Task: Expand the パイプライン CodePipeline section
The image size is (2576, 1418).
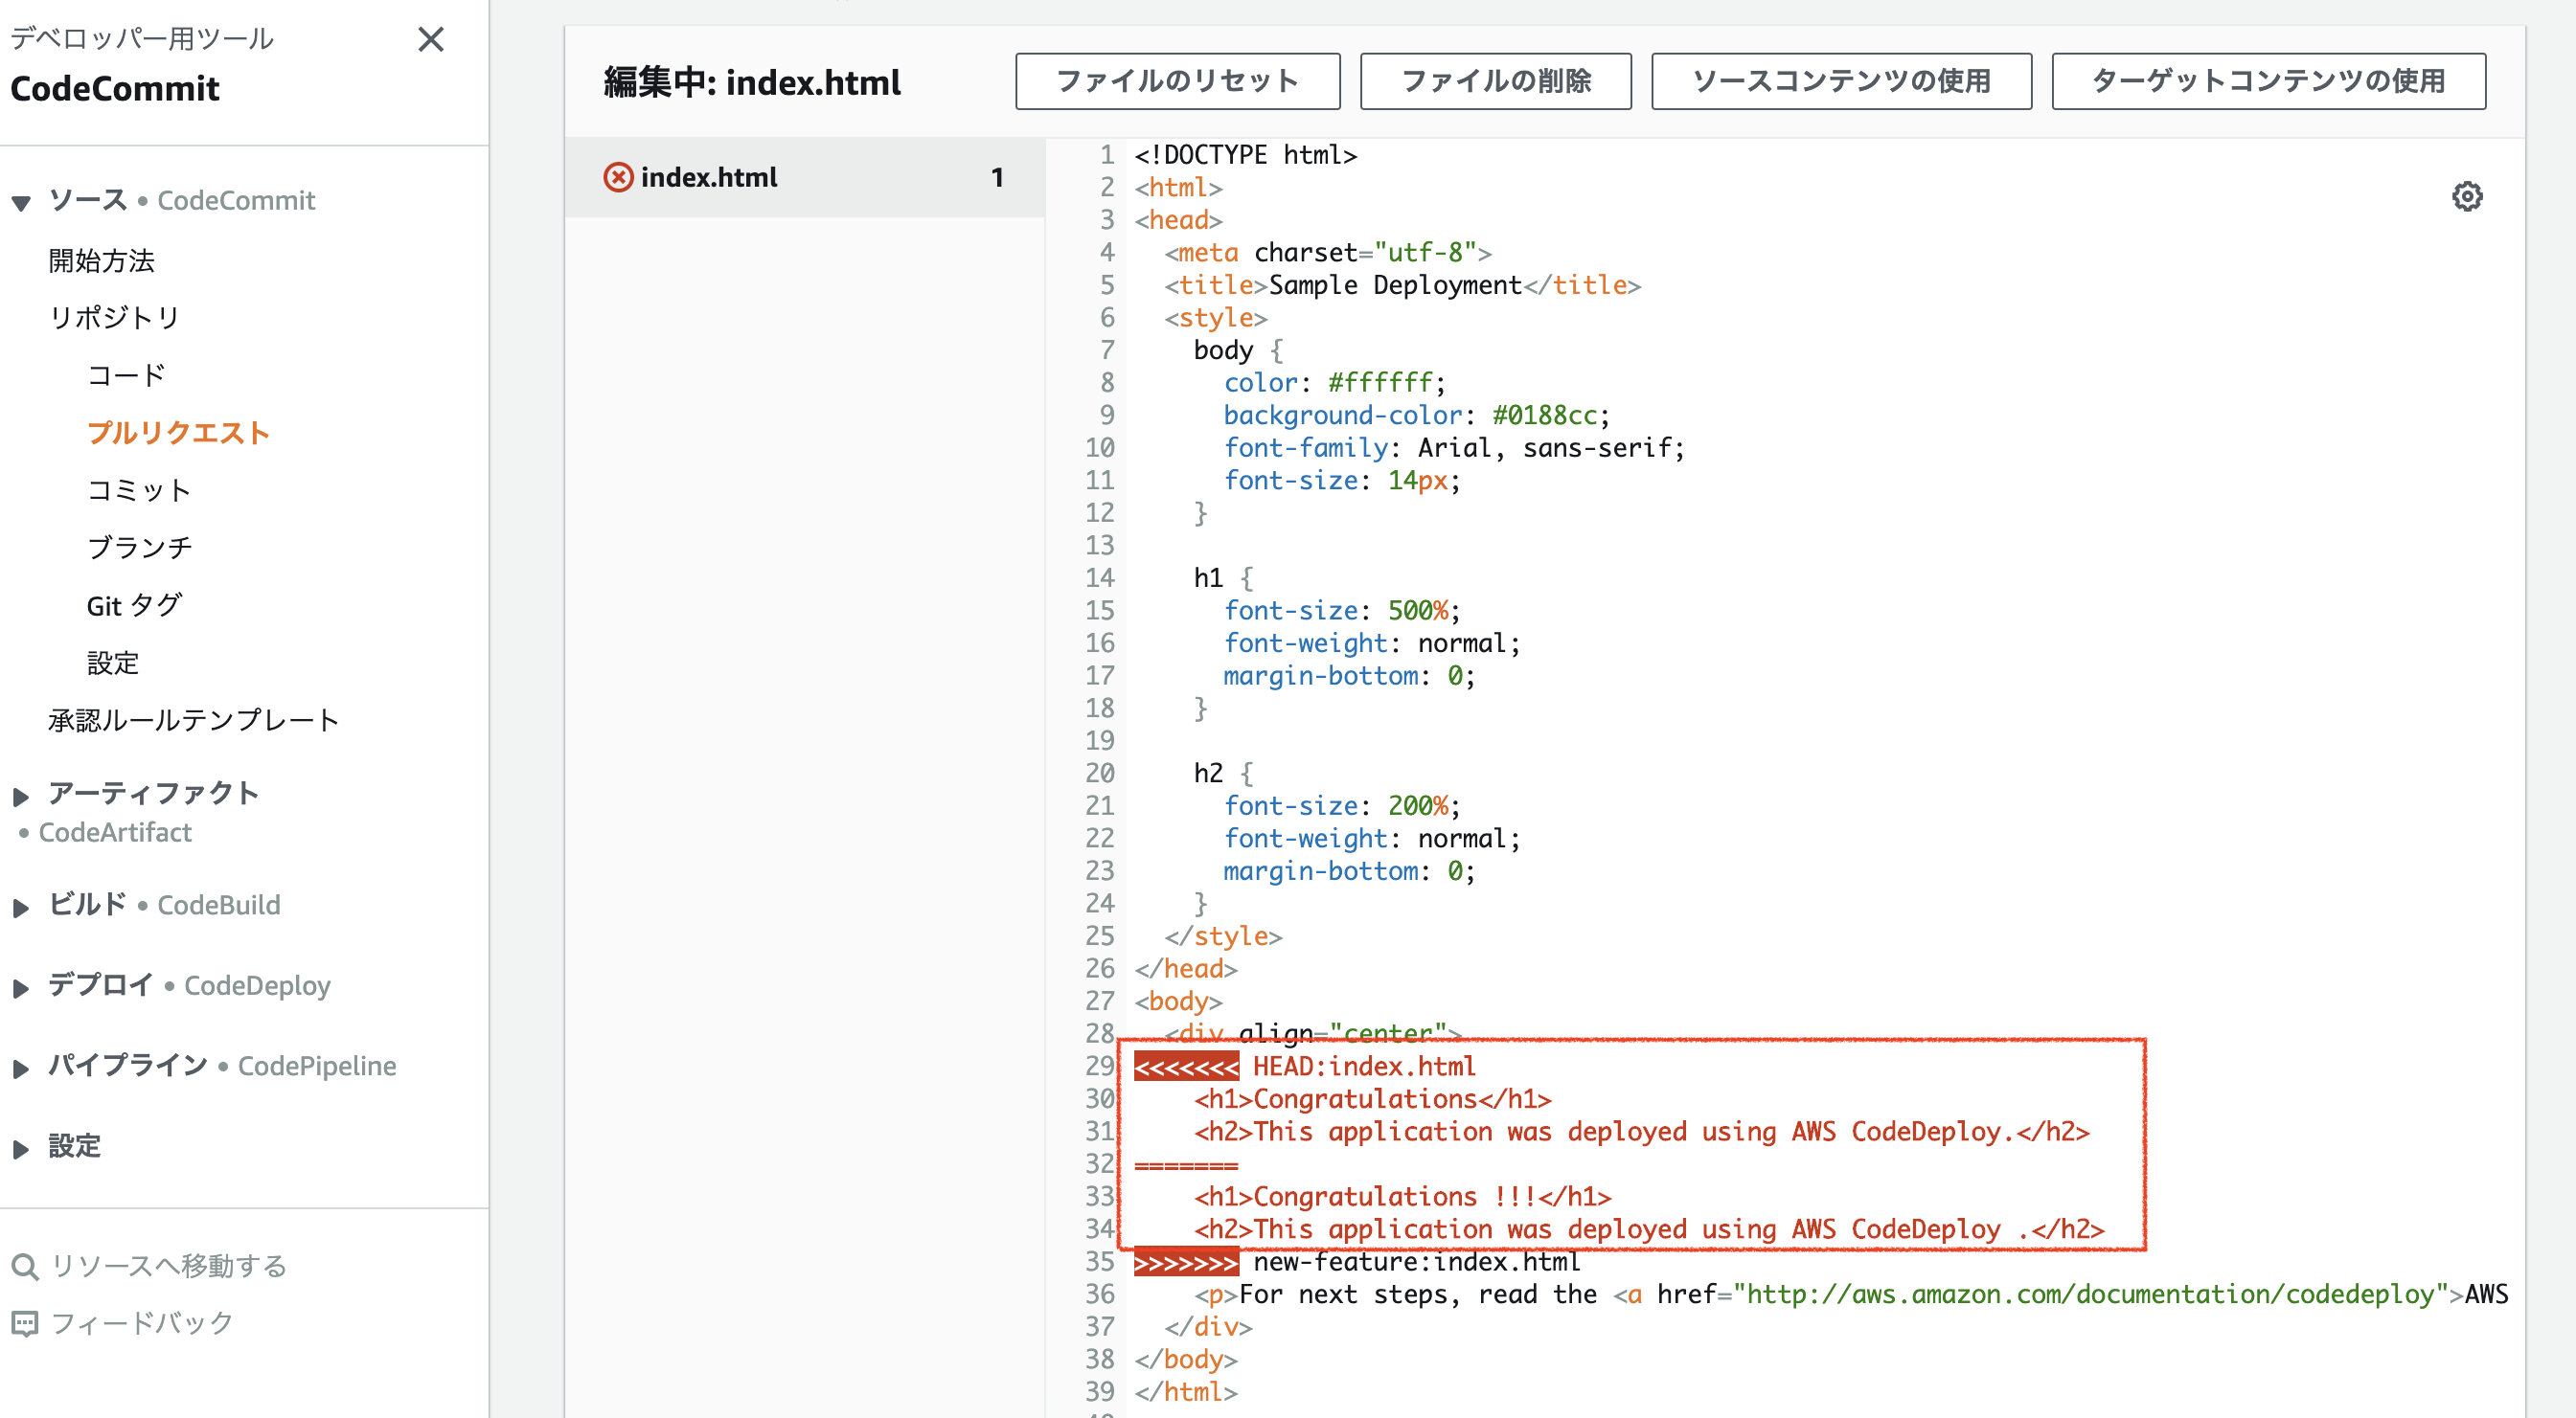Action: (x=21, y=1068)
